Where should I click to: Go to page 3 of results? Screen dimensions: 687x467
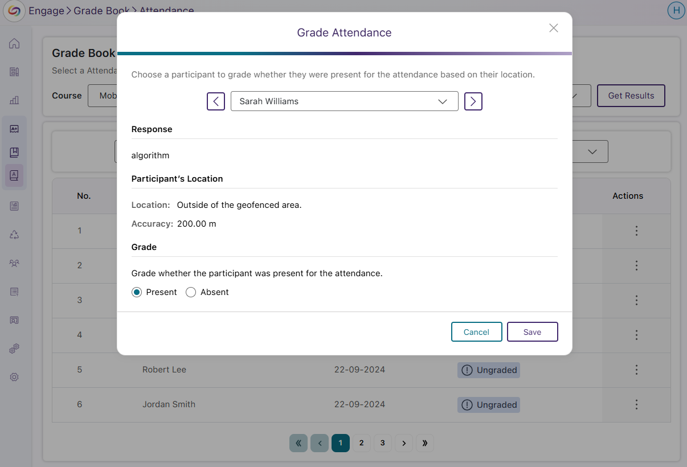tap(382, 443)
